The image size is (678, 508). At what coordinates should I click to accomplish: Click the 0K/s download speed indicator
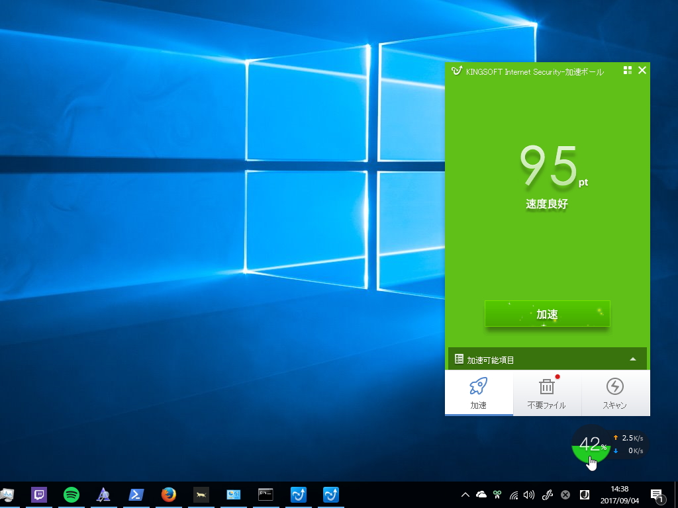click(x=628, y=450)
